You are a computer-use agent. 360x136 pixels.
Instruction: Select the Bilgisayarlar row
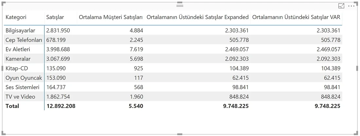173,30
